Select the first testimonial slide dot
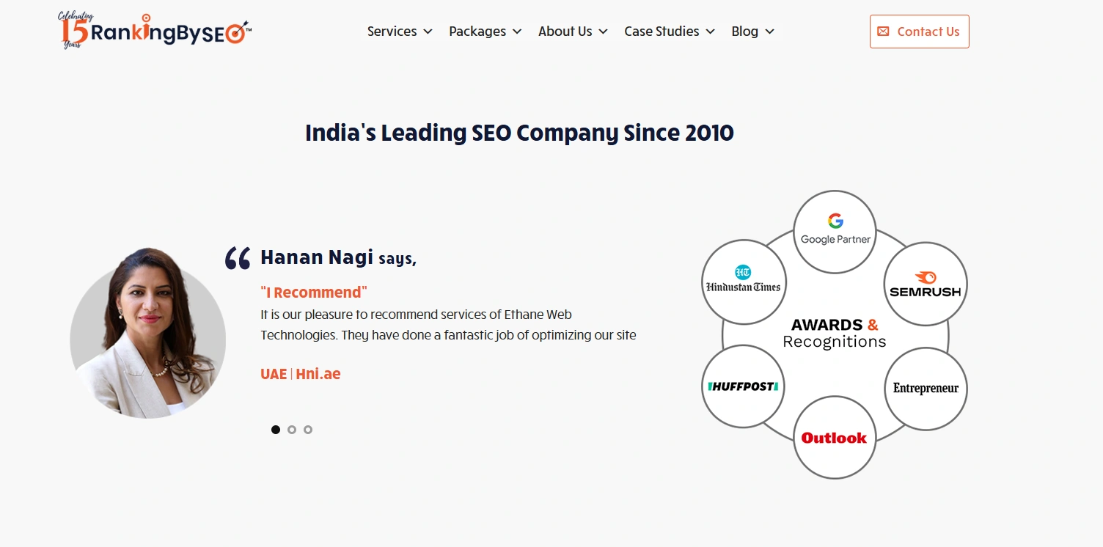Image resolution: width=1103 pixels, height=547 pixels. click(x=276, y=430)
